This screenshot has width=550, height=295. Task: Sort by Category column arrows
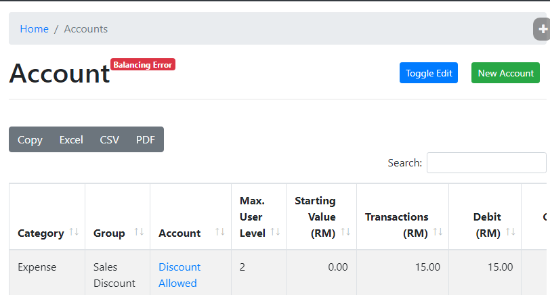pyautogui.click(x=74, y=232)
